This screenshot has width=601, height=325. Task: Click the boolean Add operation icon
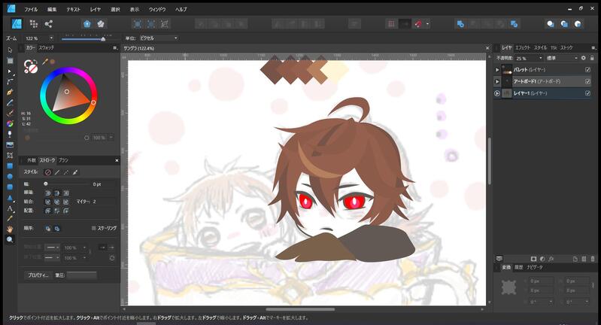tap(460, 24)
